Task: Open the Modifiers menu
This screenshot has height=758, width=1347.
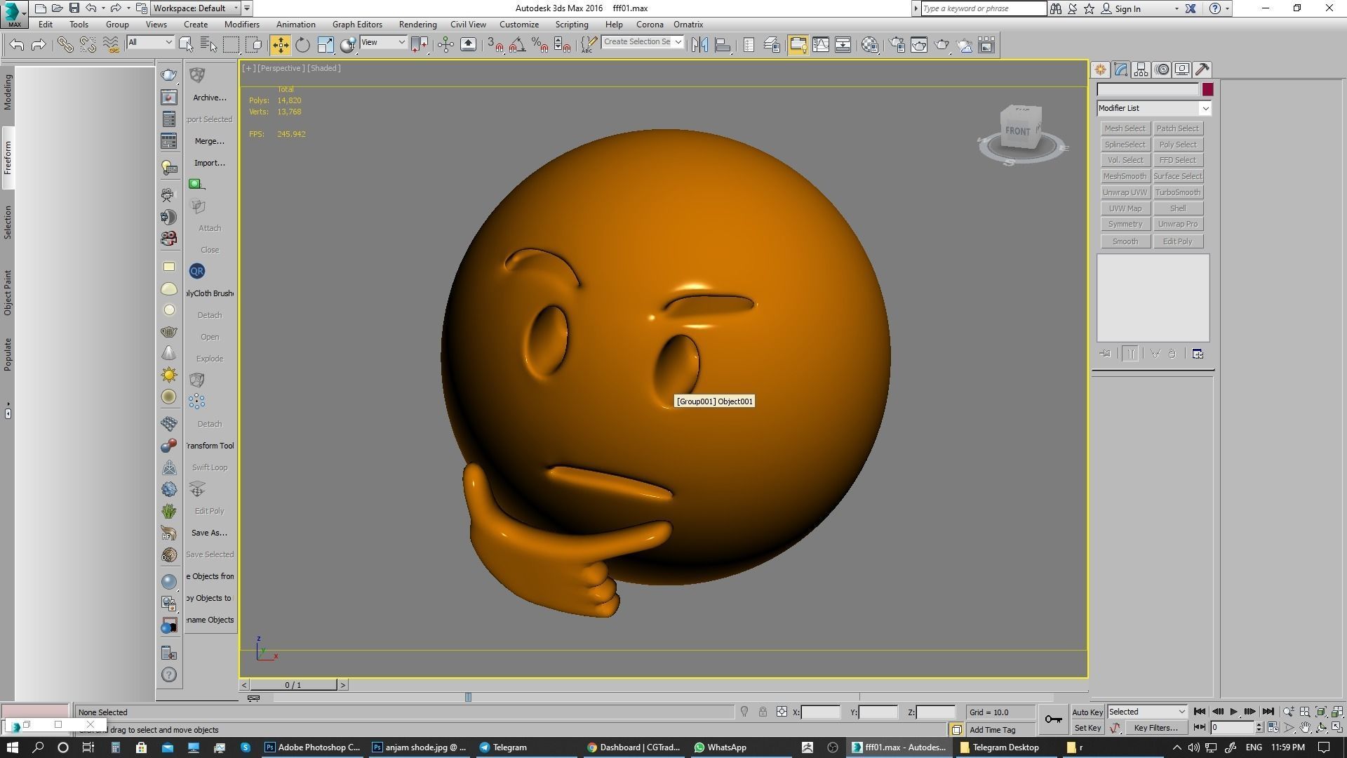Action: coord(242,25)
